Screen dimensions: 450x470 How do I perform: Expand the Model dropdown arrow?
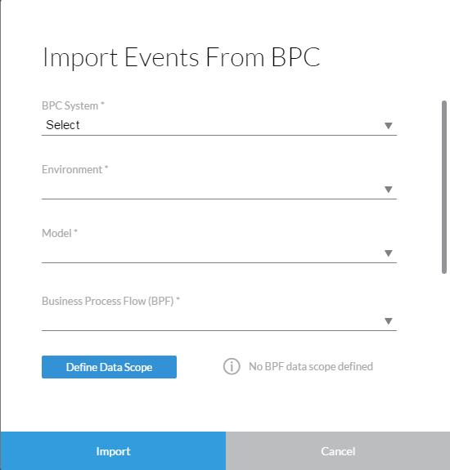388,253
